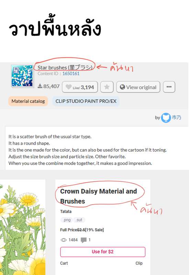The image size is (189, 275).
Task: Click seller name Tatata
Action: pyautogui.click(x=66, y=211)
